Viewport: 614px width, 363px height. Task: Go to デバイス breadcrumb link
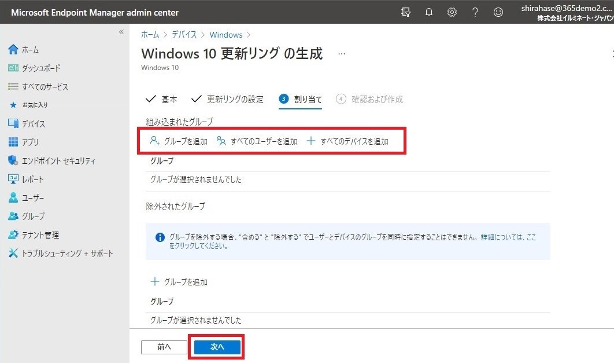tap(184, 35)
